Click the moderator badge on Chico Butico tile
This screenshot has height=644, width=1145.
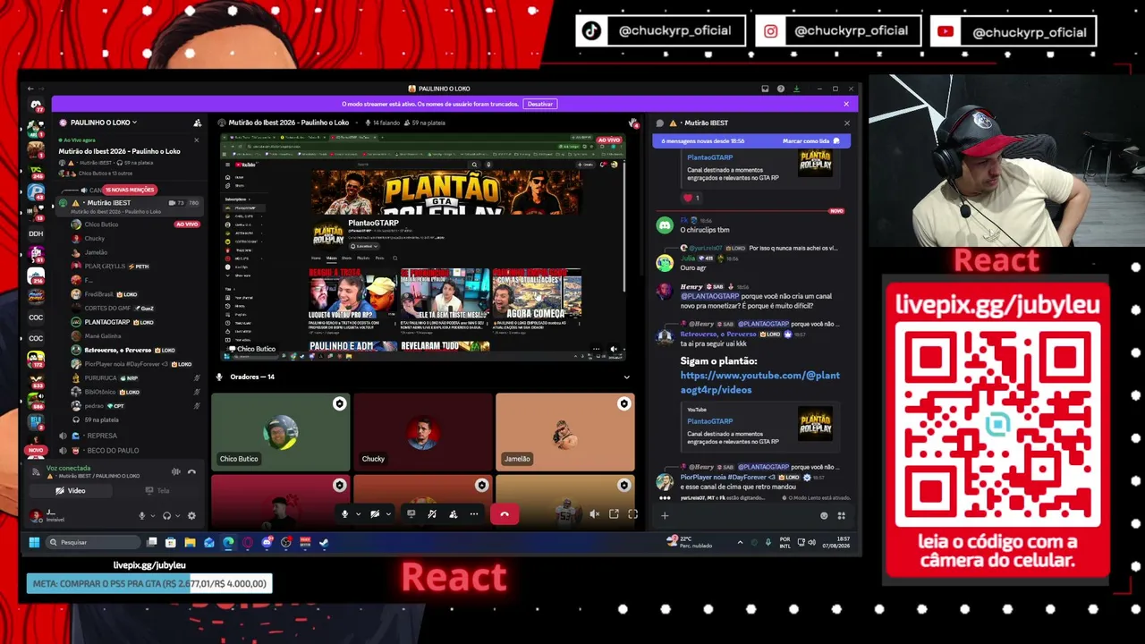[x=339, y=404]
